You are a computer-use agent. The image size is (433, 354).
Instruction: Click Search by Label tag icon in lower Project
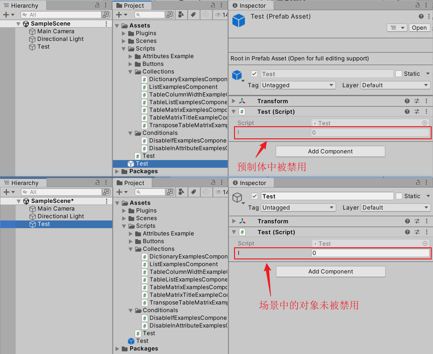pos(193,192)
